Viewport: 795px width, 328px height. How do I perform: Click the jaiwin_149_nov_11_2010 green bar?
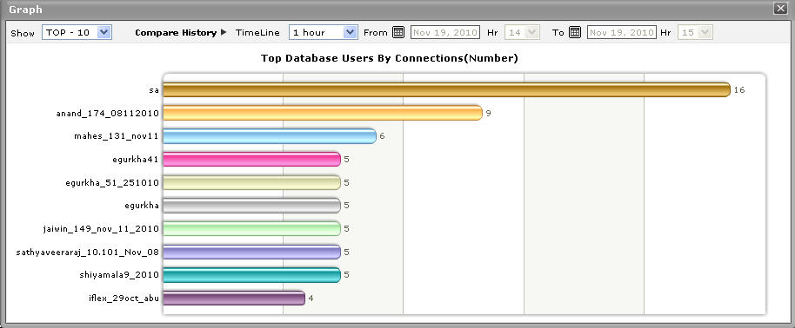pos(252,229)
